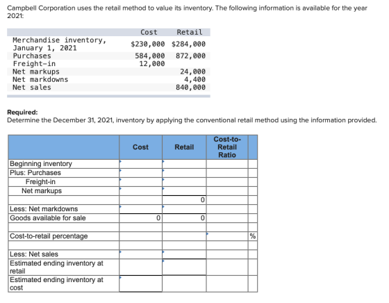Click the answer table 'Cost' column header

click(140, 147)
